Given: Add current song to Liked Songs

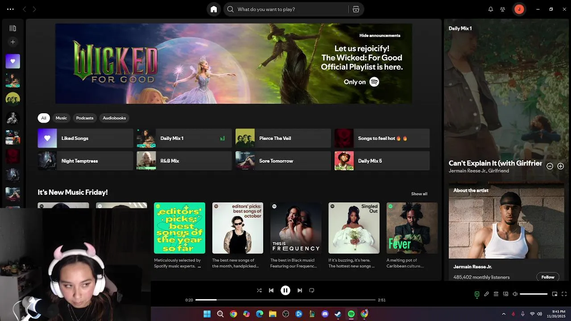Looking at the screenshot, I should 561,166.
